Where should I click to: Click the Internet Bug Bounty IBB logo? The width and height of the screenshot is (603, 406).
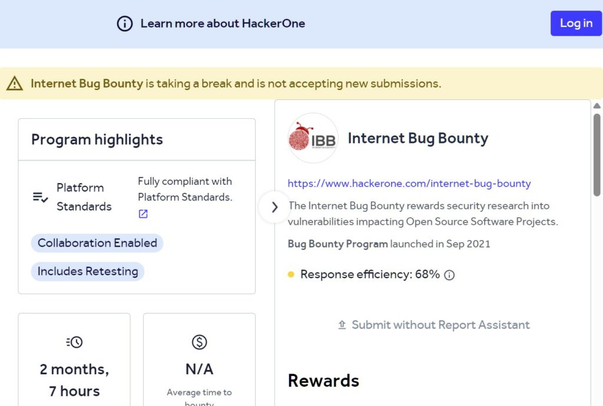click(313, 138)
